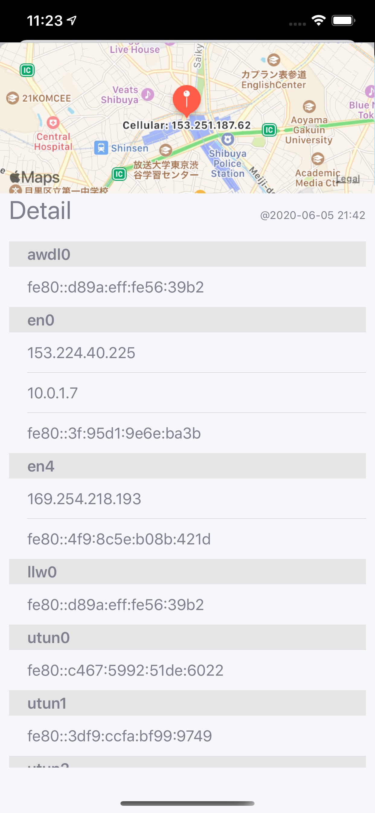
Task: Select the 169.254.218.193 address under en4
Action: 187,499
